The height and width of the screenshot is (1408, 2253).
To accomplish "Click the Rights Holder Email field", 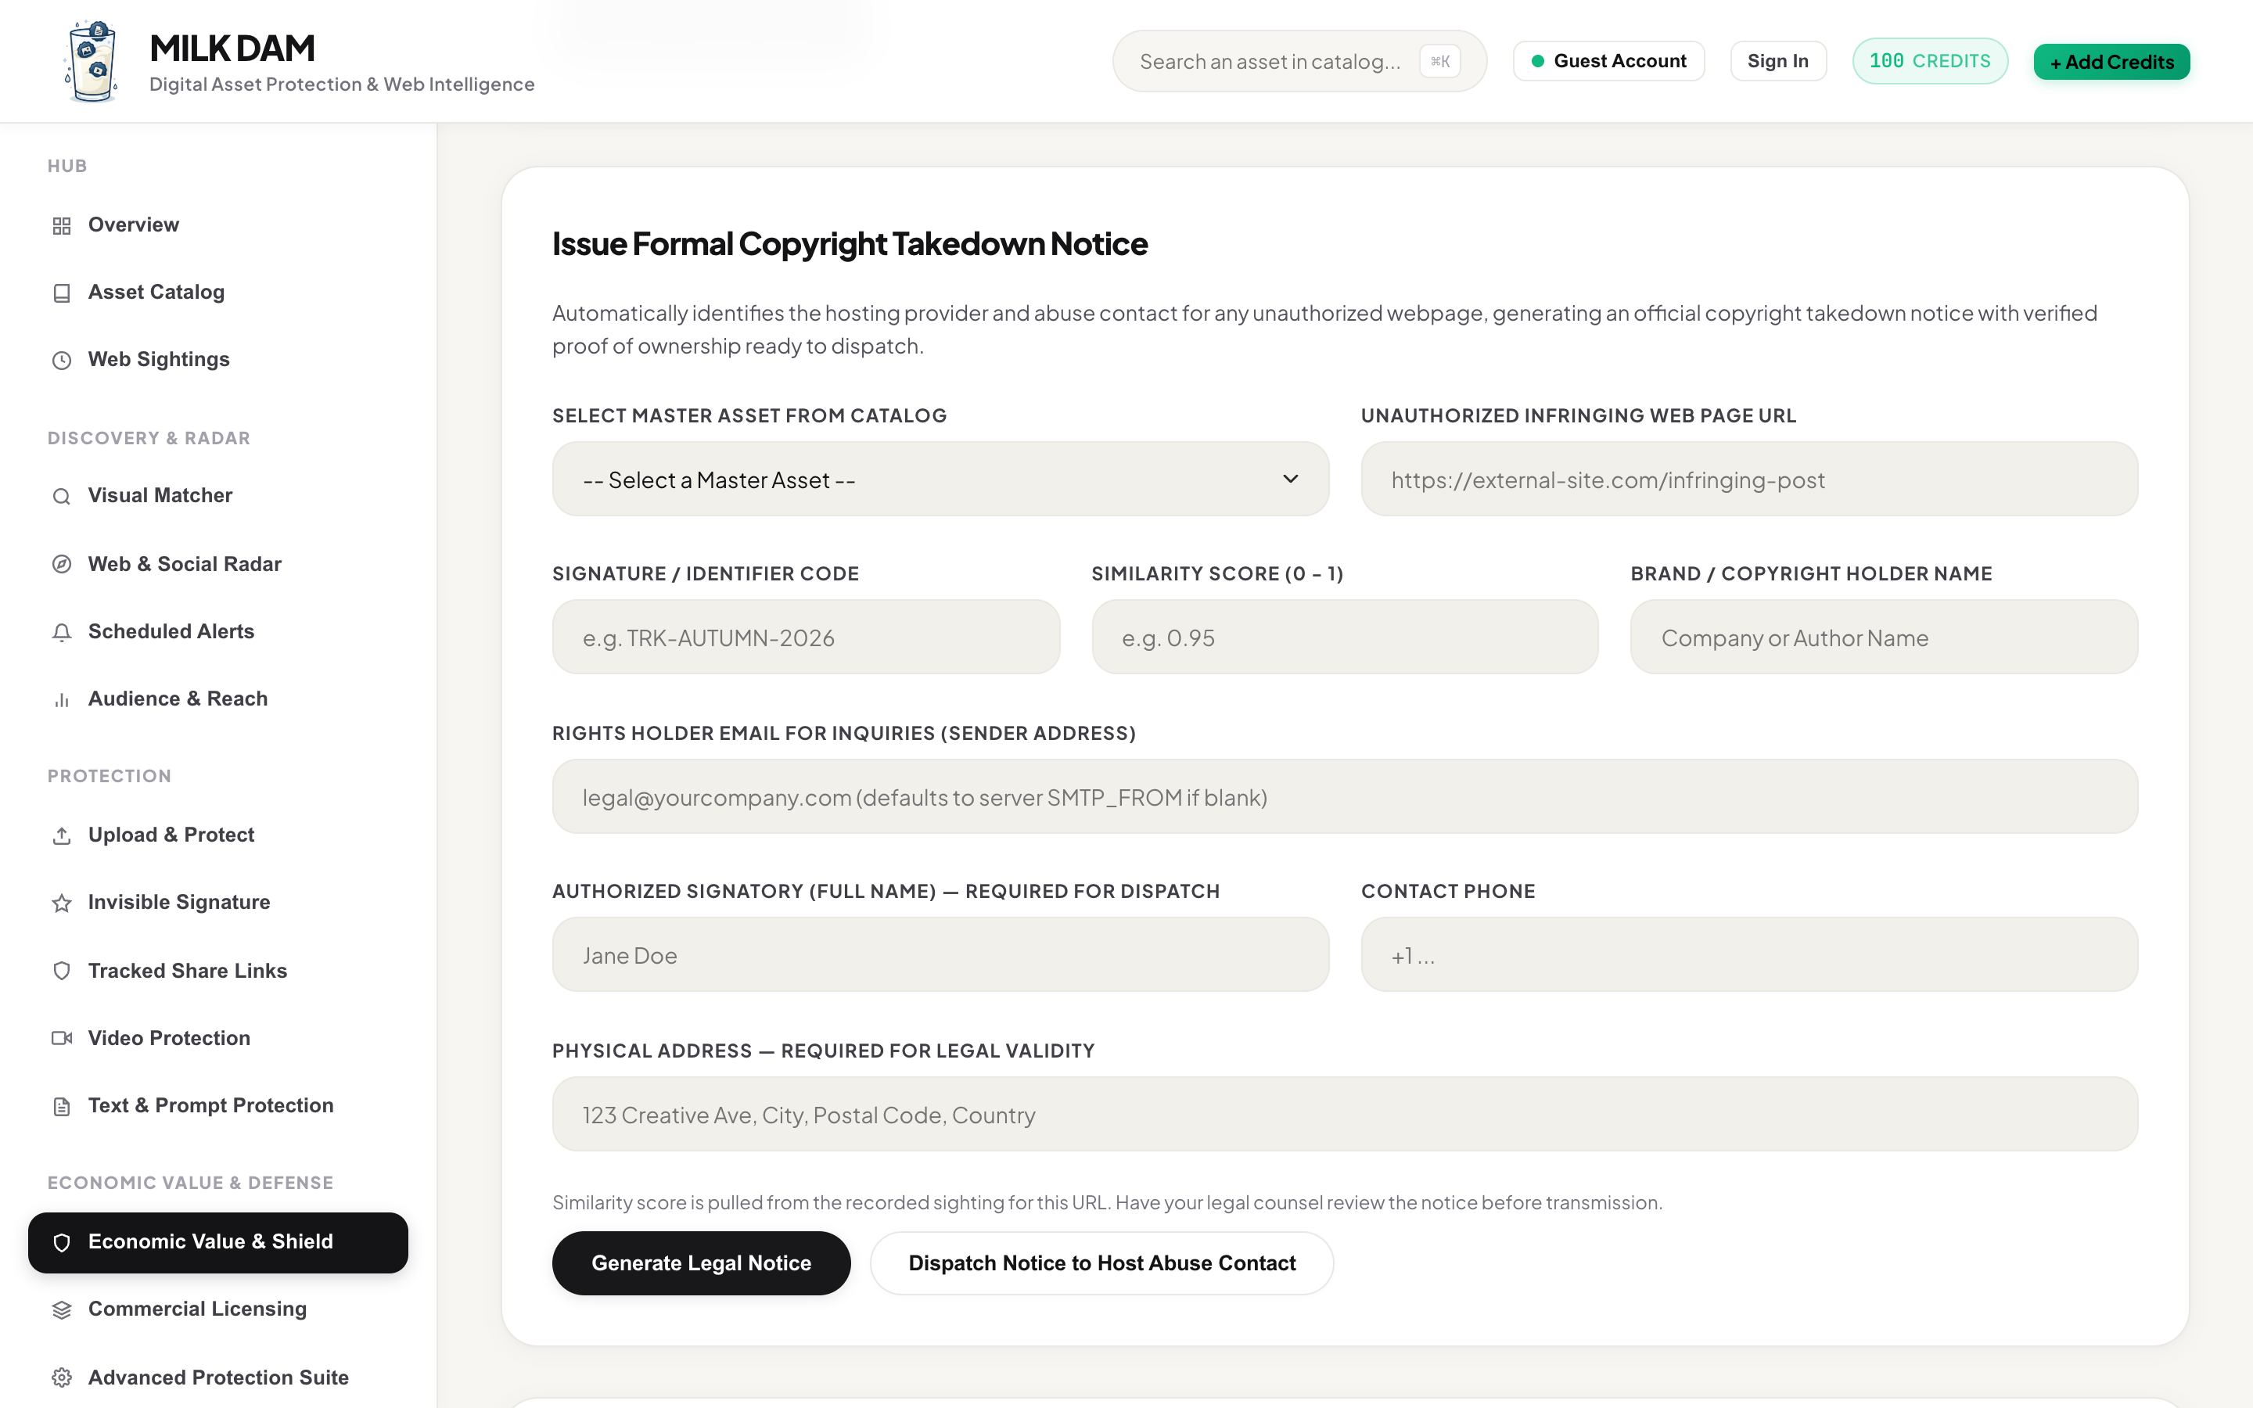I will click(x=1346, y=797).
